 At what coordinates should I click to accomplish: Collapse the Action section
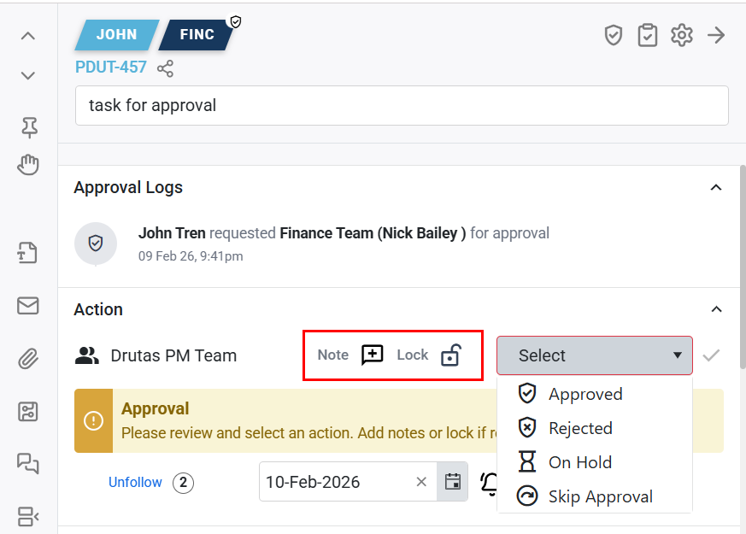click(x=717, y=309)
